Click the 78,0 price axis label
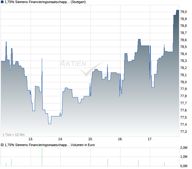This screenshot has height=169, width=192. click(x=183, y=82)
